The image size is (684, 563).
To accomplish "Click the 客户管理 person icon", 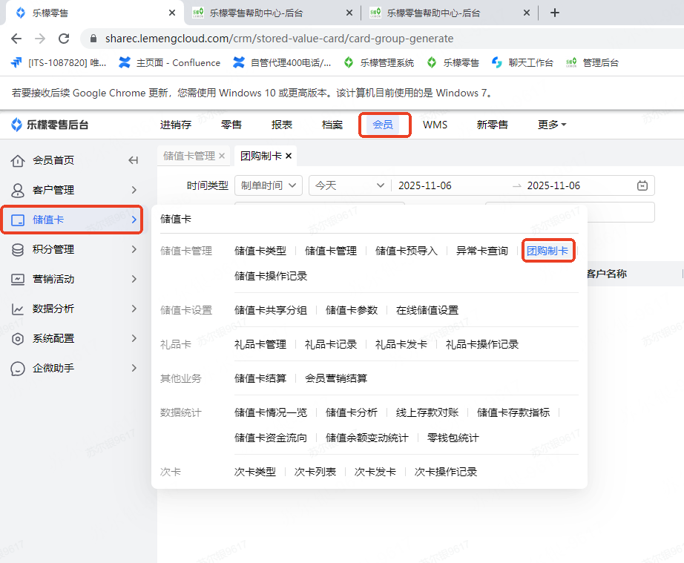I will coord(18,190).
